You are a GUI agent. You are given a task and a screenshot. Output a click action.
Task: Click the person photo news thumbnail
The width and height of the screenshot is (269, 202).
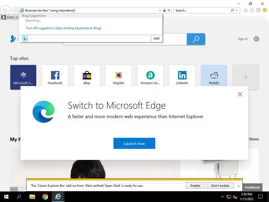(x=92, y=169)
